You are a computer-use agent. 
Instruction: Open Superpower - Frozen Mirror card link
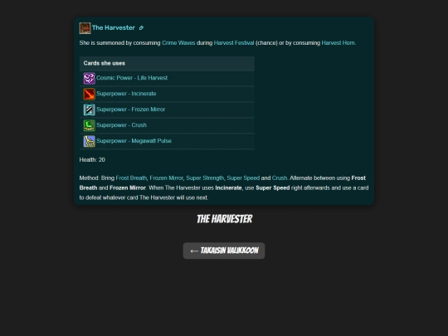pyautogui.click(x=130, y=110)
